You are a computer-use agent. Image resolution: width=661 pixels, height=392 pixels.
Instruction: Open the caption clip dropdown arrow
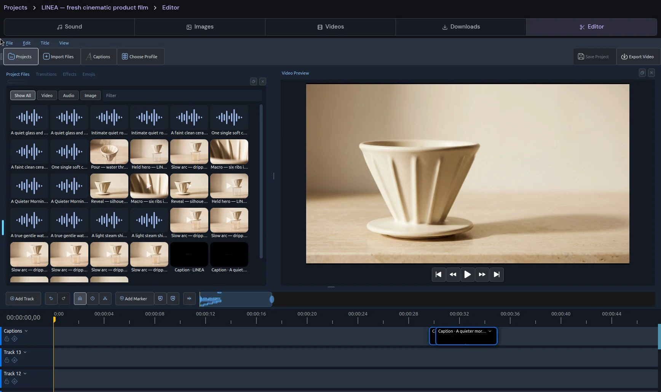[x=490, y=331]
